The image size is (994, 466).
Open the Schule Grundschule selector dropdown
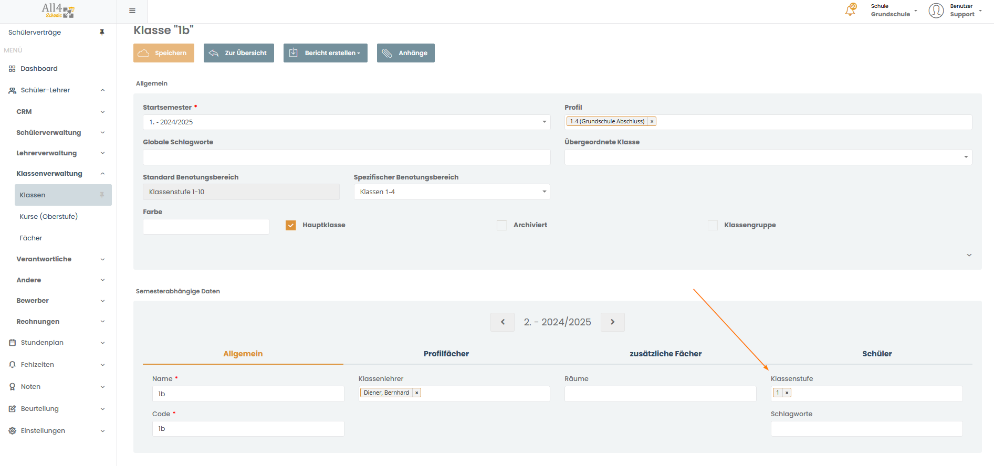(x=894, y=10)
